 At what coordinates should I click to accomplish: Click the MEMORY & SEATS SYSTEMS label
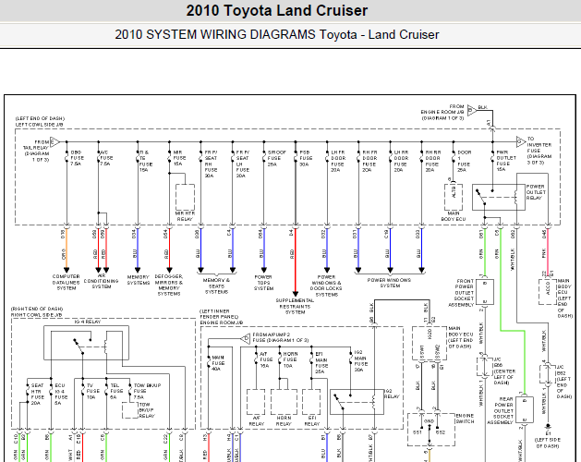[216, 286]
